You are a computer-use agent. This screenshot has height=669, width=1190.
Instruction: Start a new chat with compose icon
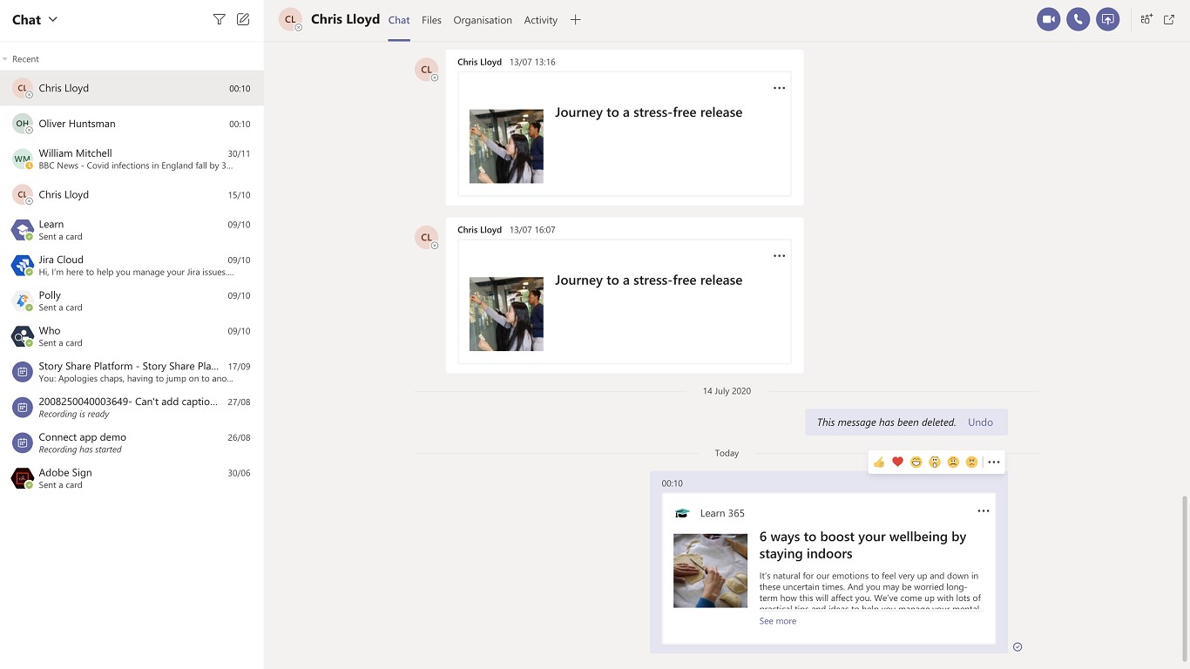(x=243, y=19)
